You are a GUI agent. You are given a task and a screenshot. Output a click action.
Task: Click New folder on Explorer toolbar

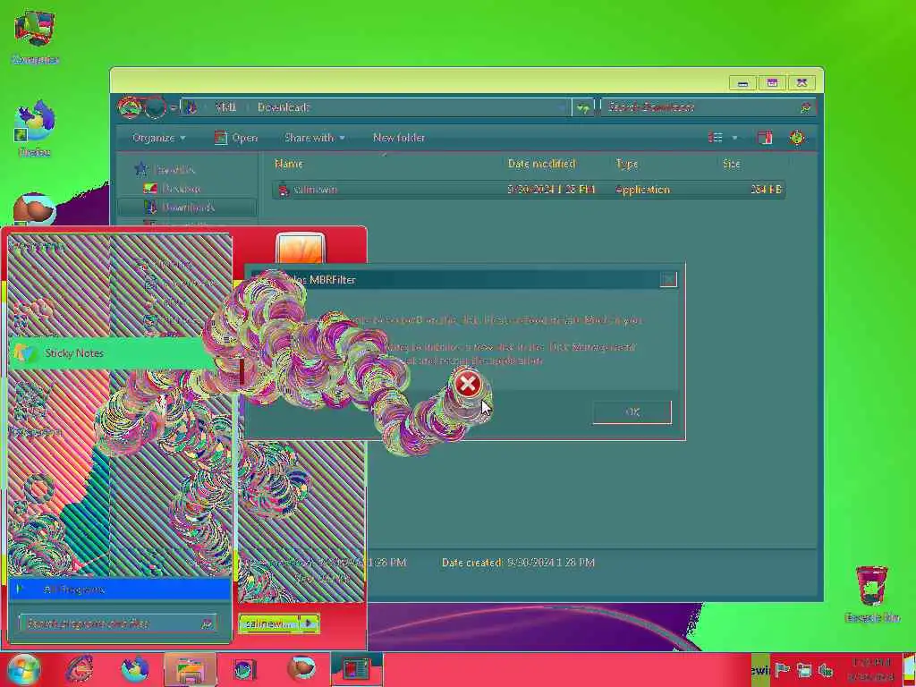[399, 138]
